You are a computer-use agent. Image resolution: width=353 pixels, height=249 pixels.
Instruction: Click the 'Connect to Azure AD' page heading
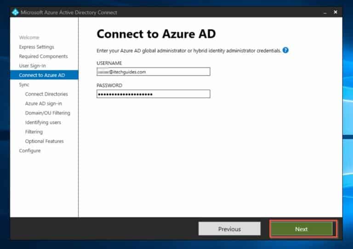coord(156,34)
